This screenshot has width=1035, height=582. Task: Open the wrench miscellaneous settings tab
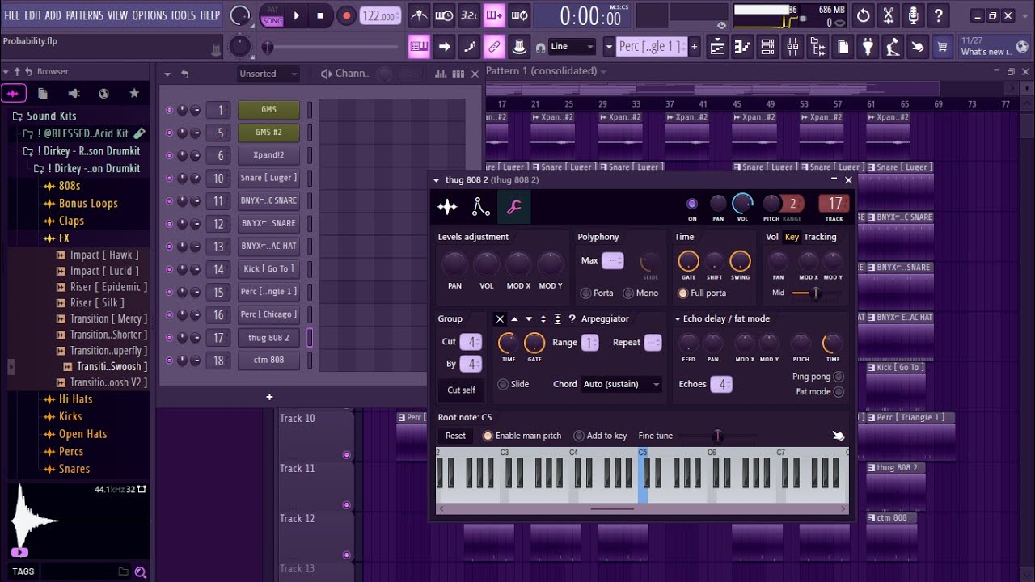pos(513,208)
